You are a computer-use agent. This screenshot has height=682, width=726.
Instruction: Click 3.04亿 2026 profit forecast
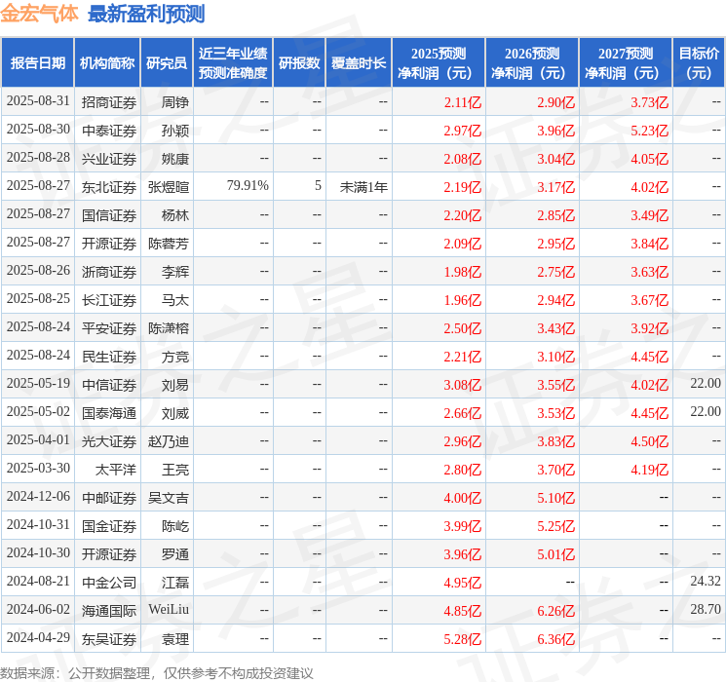(555, 159)
